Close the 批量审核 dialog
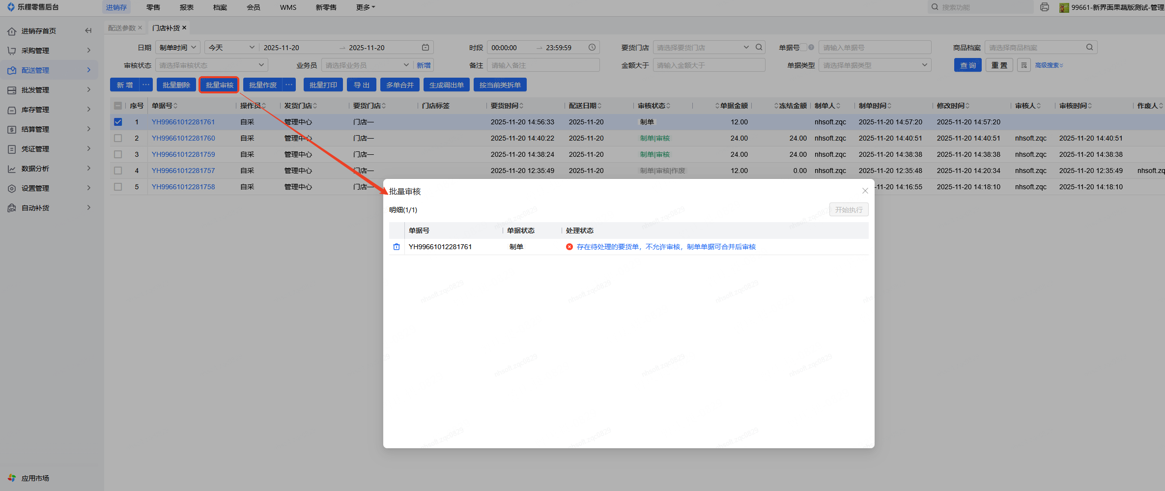The height and width of the screenshot is (491, 1165). (865, 191)
